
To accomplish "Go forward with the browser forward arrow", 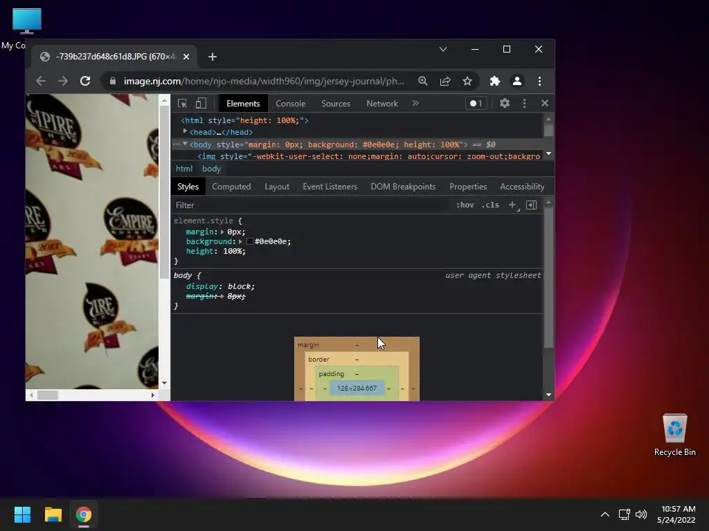I will pyautogui.click(x=63, y=82).
